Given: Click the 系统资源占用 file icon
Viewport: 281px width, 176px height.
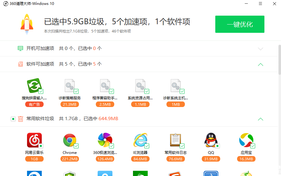Looking at the screenshot, I should point(140,86).
